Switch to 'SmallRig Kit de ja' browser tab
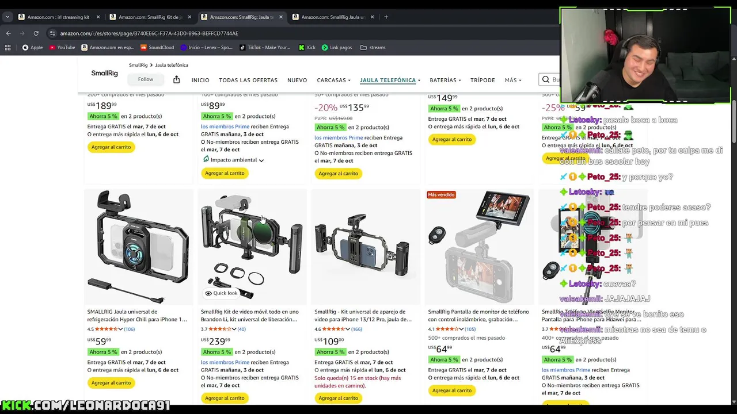Image resolution: width=737 pixels, height=414 pixels. [150, 17]
